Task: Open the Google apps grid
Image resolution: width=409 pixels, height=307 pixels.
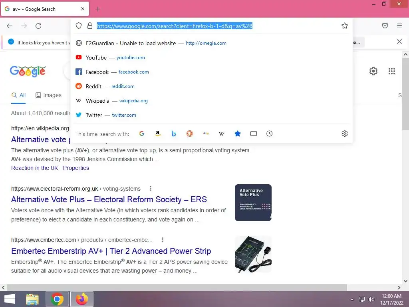Action: (x=392, y=71)
